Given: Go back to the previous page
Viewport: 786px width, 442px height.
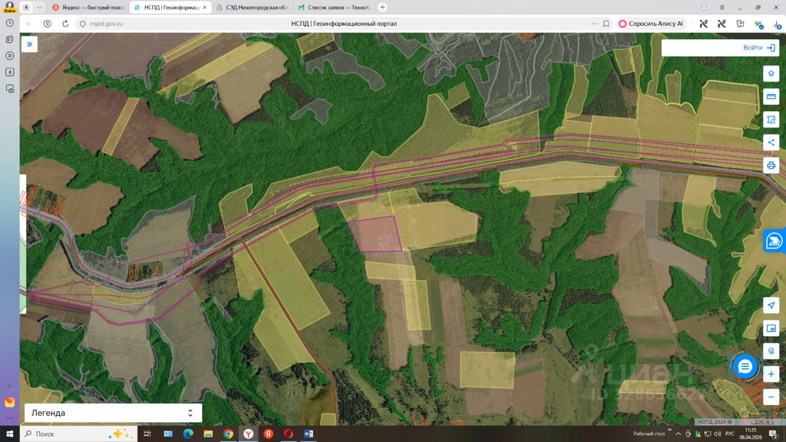Looking at the screenshot, I should click(x=29, y=24).
